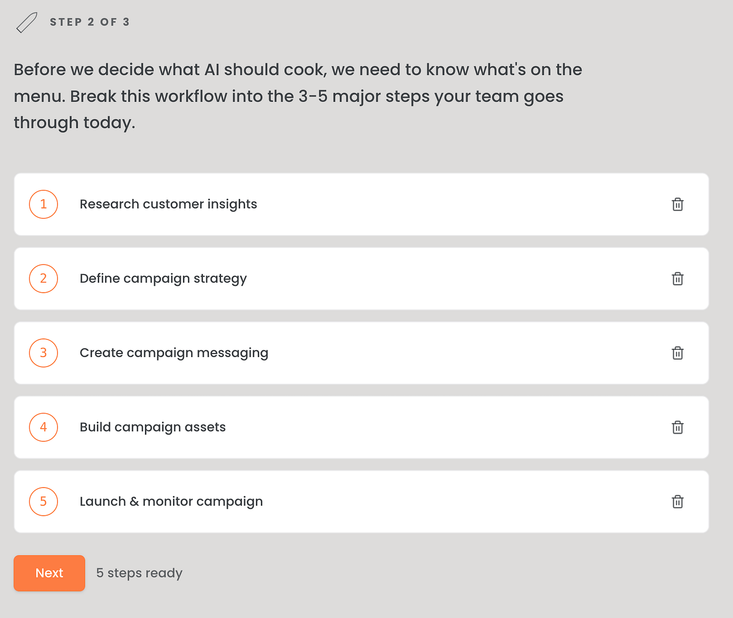Image resolution: width=733 pixels, height=618 pixels.
Task: Edit the Define campaign strategy text
Action: pos(163,279)
